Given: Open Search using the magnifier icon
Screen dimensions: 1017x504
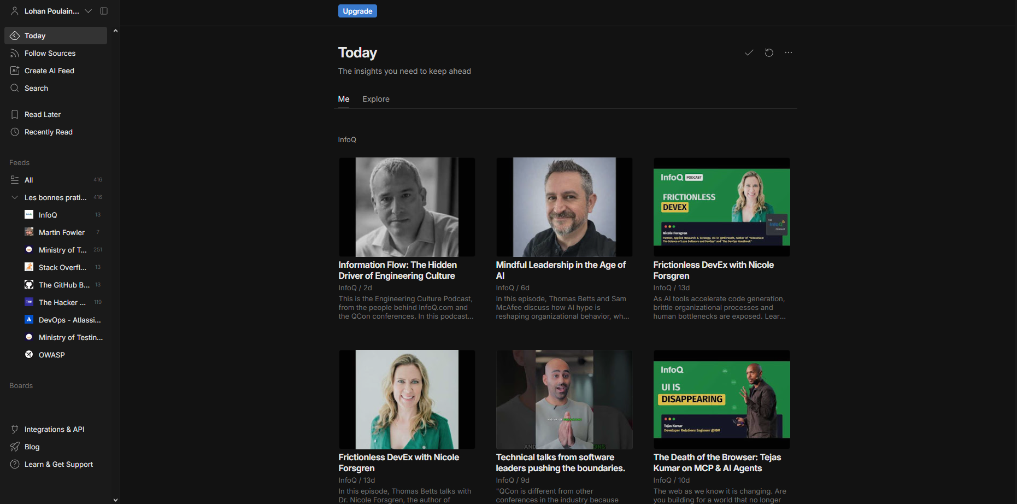Looking at the screenshot, I should (14, 87).
